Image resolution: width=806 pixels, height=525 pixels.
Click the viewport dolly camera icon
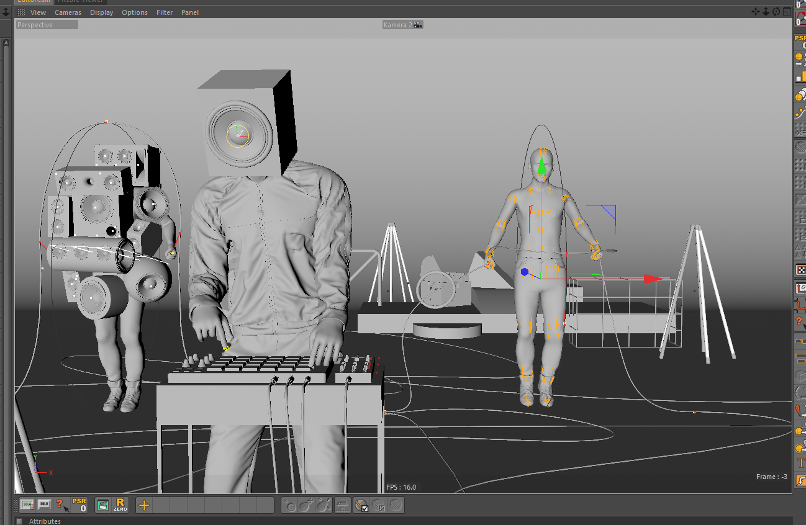click(766, 12)
